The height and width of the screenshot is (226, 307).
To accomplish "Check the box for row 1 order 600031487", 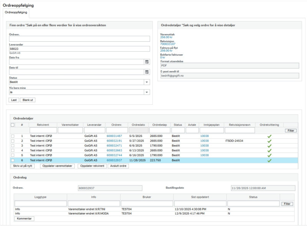I will [x=13, y=136].
